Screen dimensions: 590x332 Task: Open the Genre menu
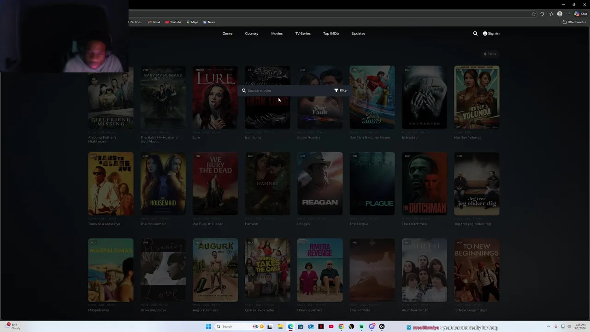point(227,33)
